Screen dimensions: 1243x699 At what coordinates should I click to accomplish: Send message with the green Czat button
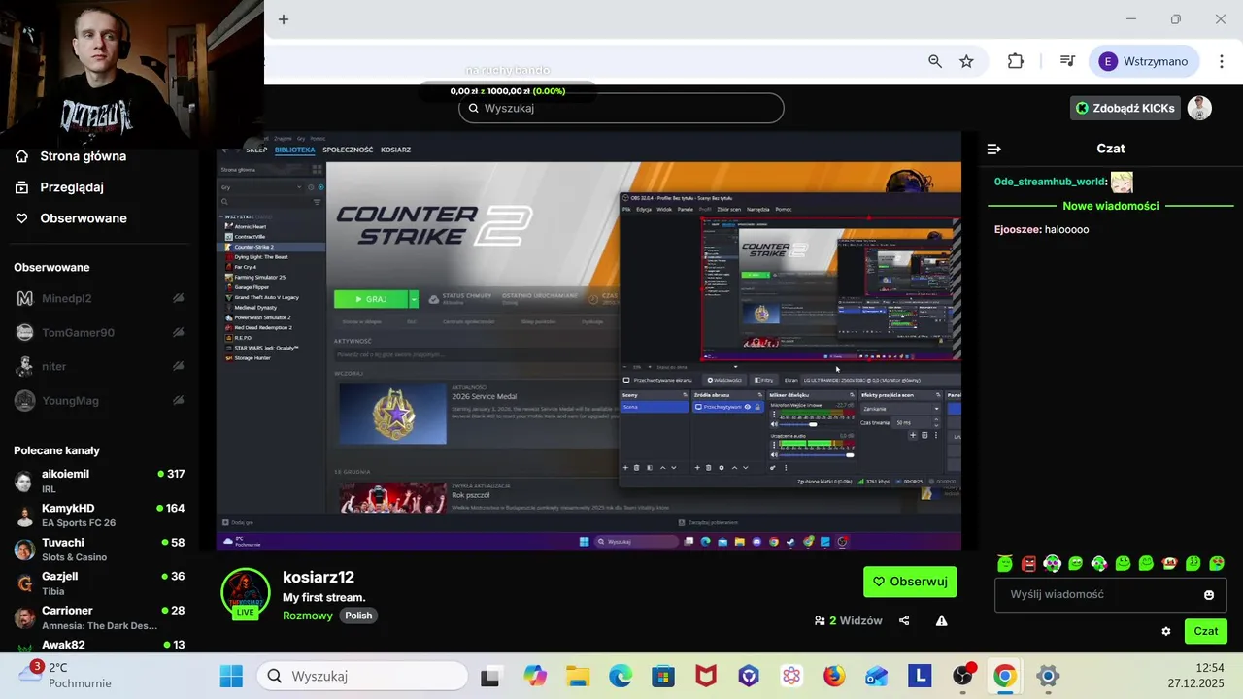(x=1206, y=631)
